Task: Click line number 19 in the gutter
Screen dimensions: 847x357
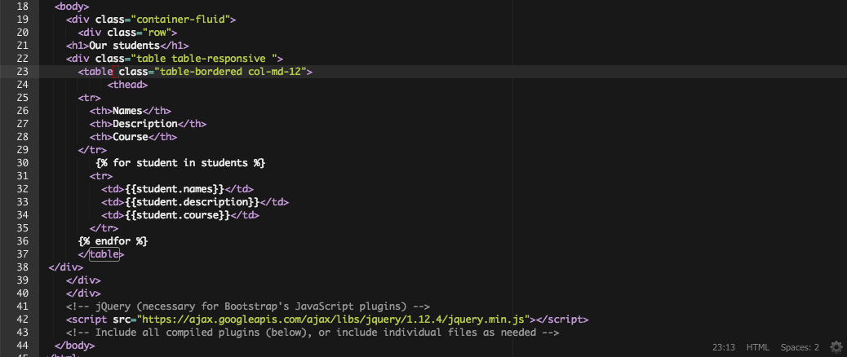Action: [x=23, y=20]
